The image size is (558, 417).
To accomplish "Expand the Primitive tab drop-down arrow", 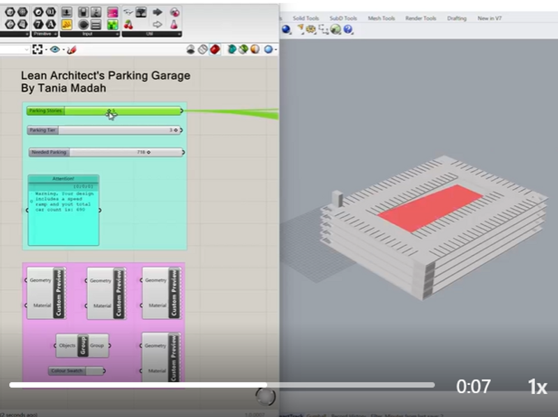I will [54, 34].
